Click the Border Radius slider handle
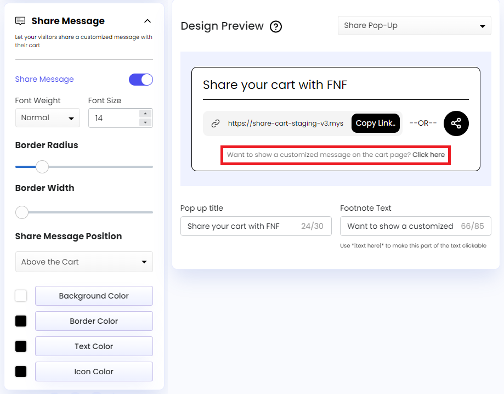The height and width of the screenshot is (394, 504). [42, 166]
